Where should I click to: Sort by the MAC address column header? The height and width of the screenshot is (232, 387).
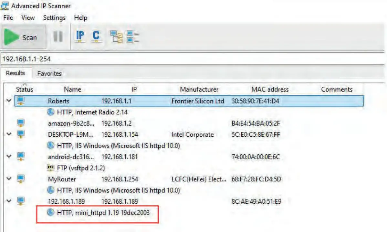click(270, 89)
